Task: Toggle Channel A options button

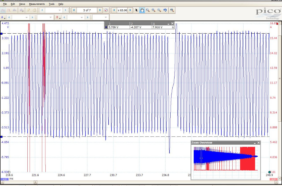Action: pyautogui.click(x=3, y=17)
